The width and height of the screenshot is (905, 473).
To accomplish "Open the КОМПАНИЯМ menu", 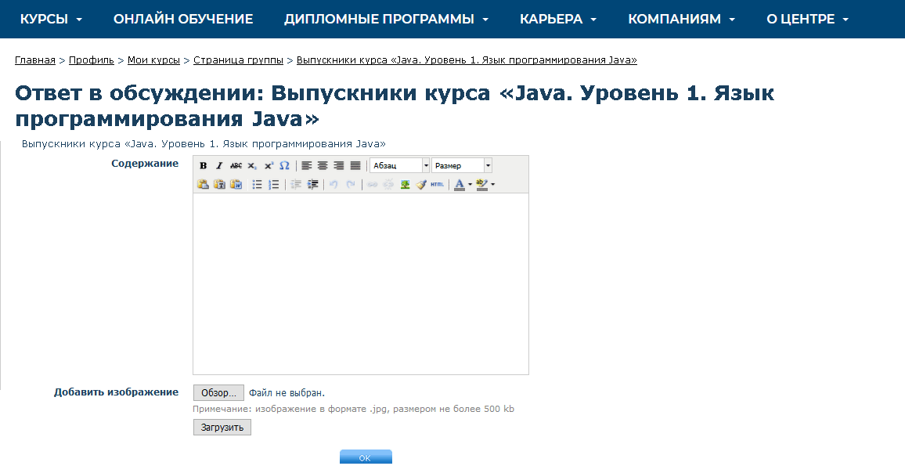I will pyautogui.click(x=682, y=19).
